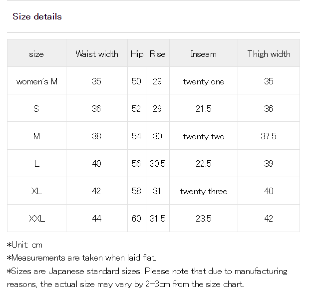The image size is (313, 300).
Task: Click the Size details heading
Action: [37, 16]
